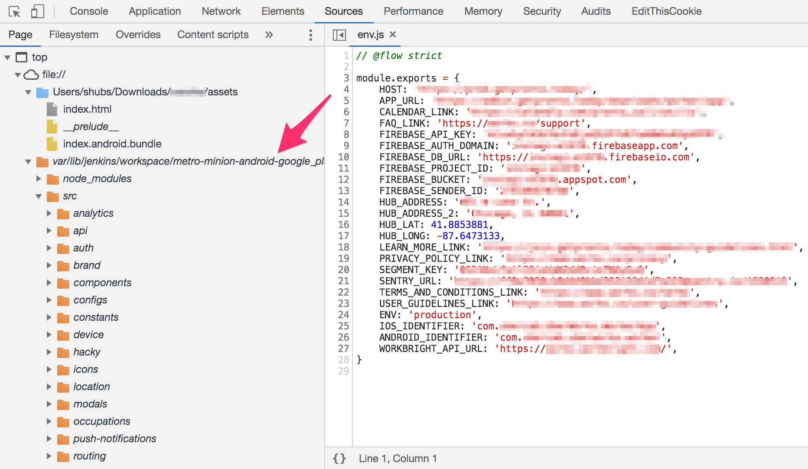Open index.android.bundle file

pyautogui.click(x=112, y=144)
